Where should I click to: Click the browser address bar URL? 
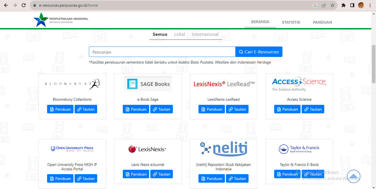[69, 5]
